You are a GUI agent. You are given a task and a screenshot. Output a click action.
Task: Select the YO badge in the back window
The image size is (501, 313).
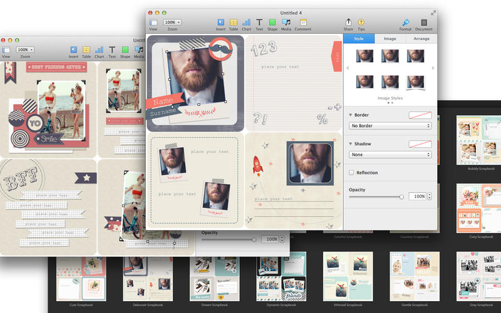(x=35, y=123)
